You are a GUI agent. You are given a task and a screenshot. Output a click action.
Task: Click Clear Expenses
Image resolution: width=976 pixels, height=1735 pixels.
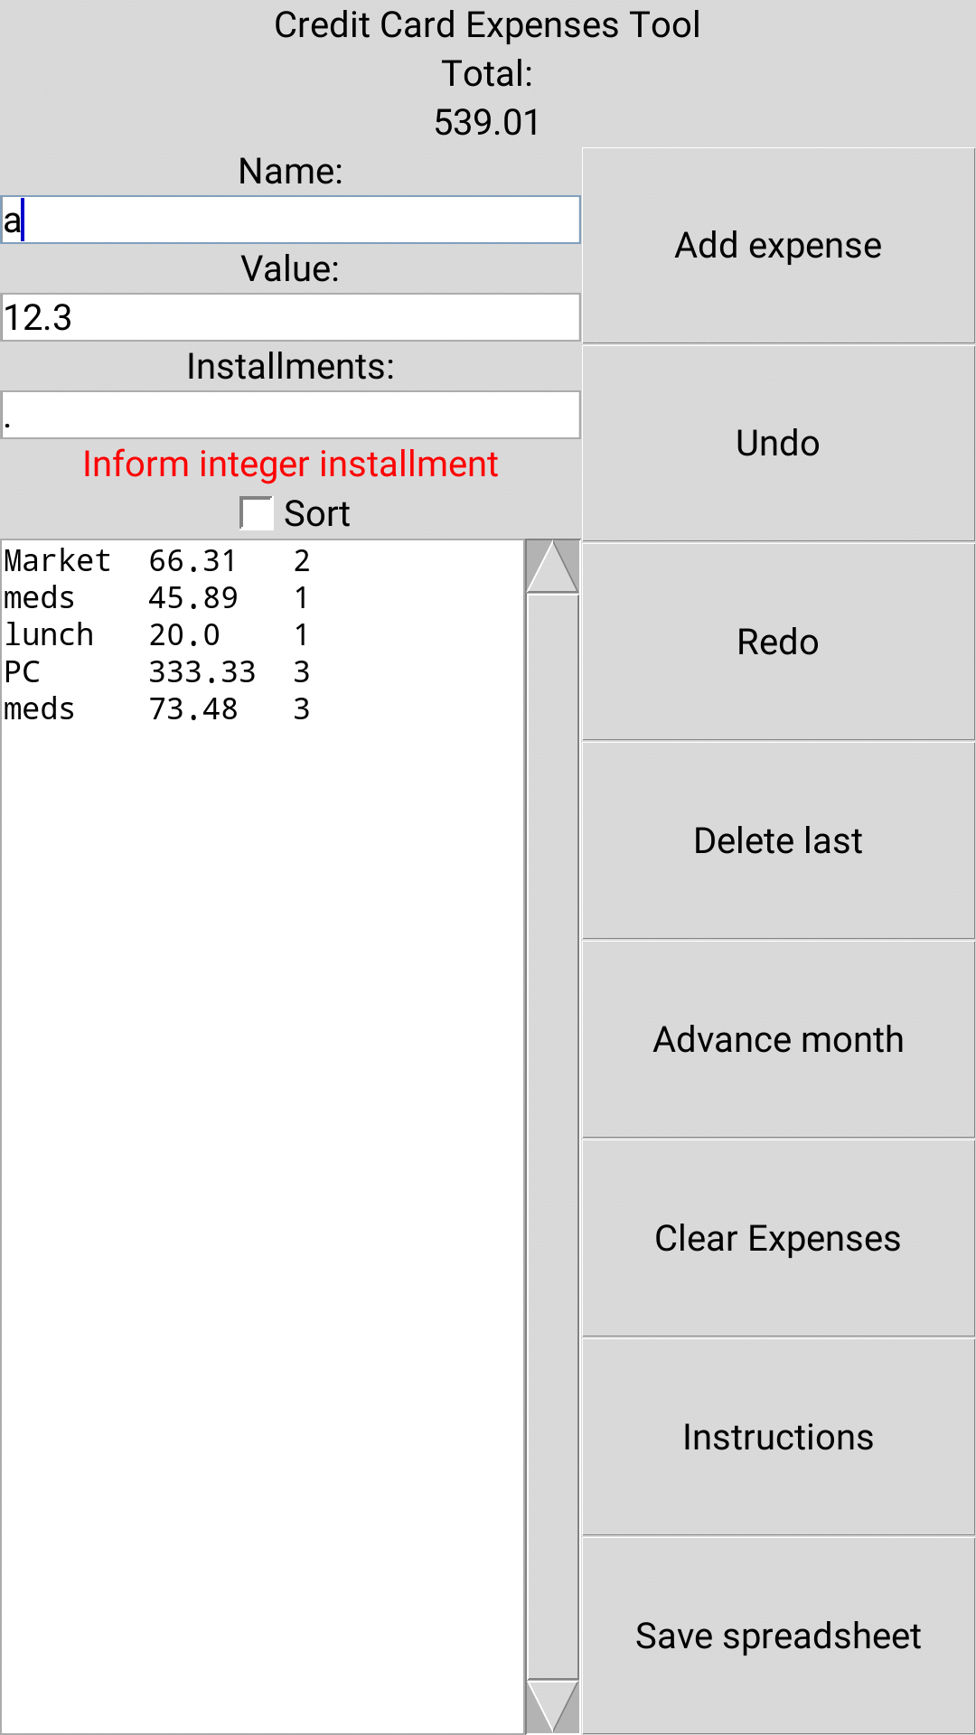click(x=777, y=1238)
